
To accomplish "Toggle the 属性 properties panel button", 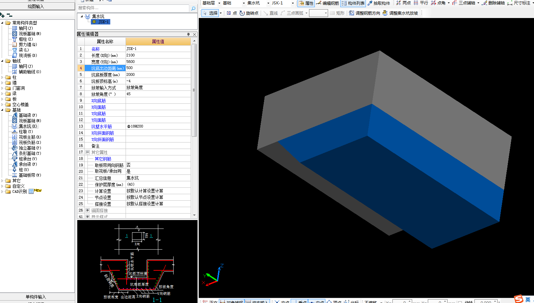I will point(306,3).
